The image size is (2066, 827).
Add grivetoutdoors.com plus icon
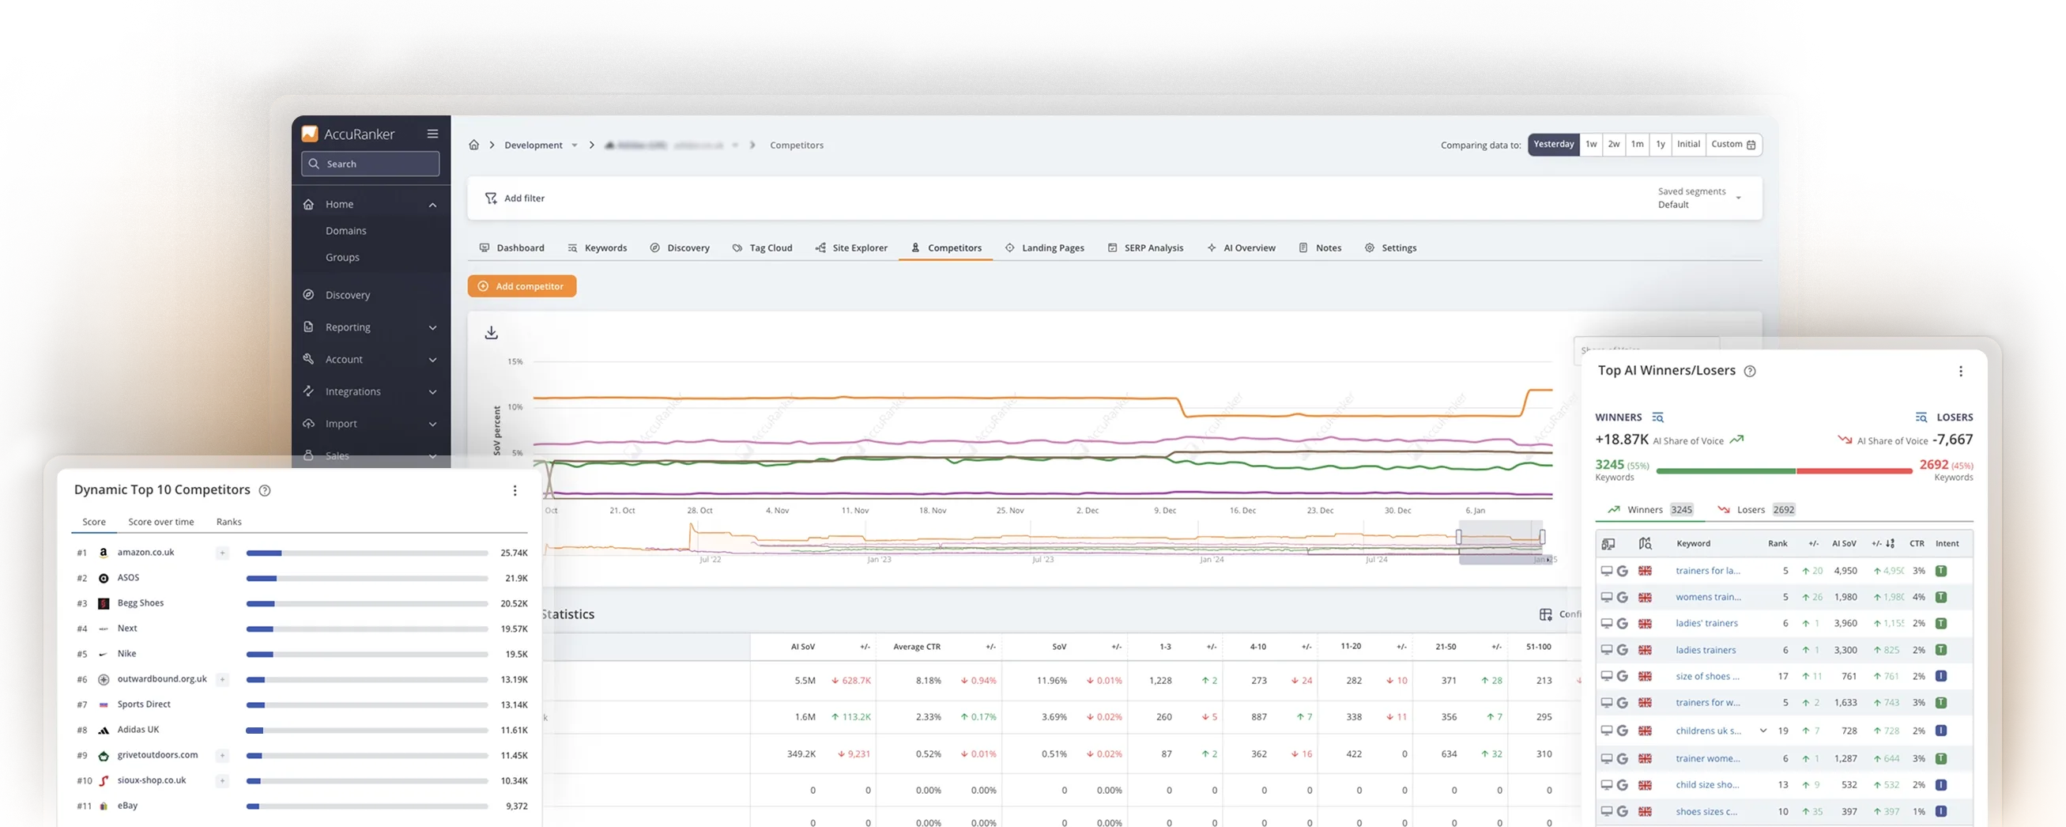(222, 755)
